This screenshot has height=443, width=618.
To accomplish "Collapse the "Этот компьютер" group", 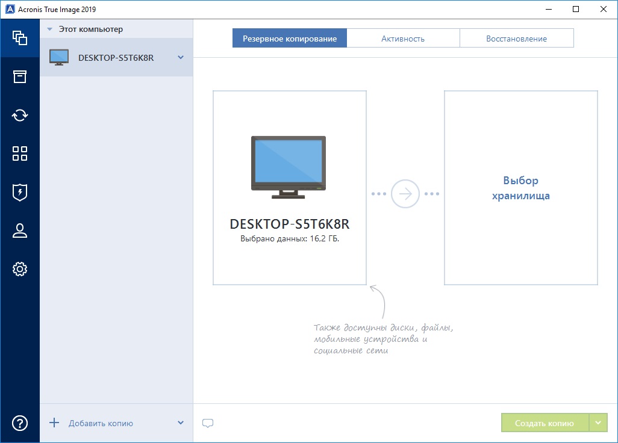I will point(49,29).
